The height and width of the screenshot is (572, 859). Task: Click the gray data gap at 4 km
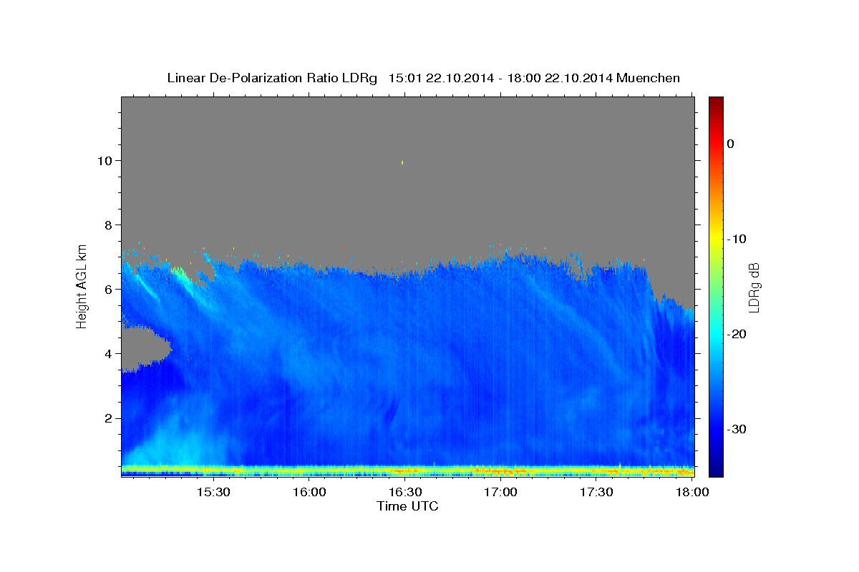pos(143,349)
